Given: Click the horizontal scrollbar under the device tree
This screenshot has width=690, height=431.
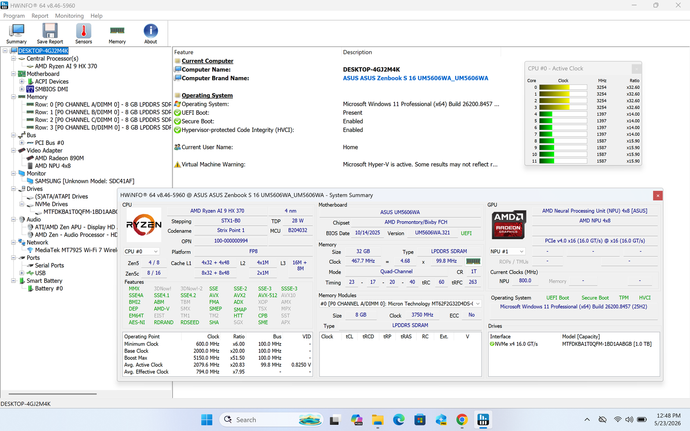Looking at the screenshot, I should (x=53, y=394).
